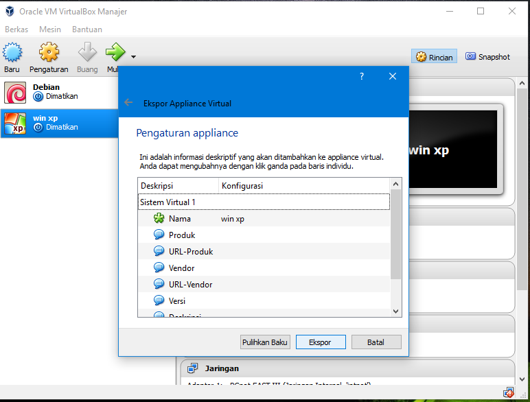Click the Baru (New) toolbar icon
The height and width of the screenshot is (402, 530).
point(12,52)
